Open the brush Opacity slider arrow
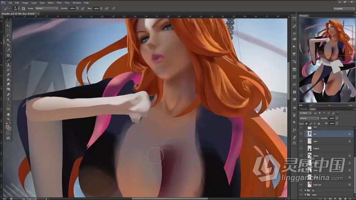356x200 pixels. (x=77, y=9)
